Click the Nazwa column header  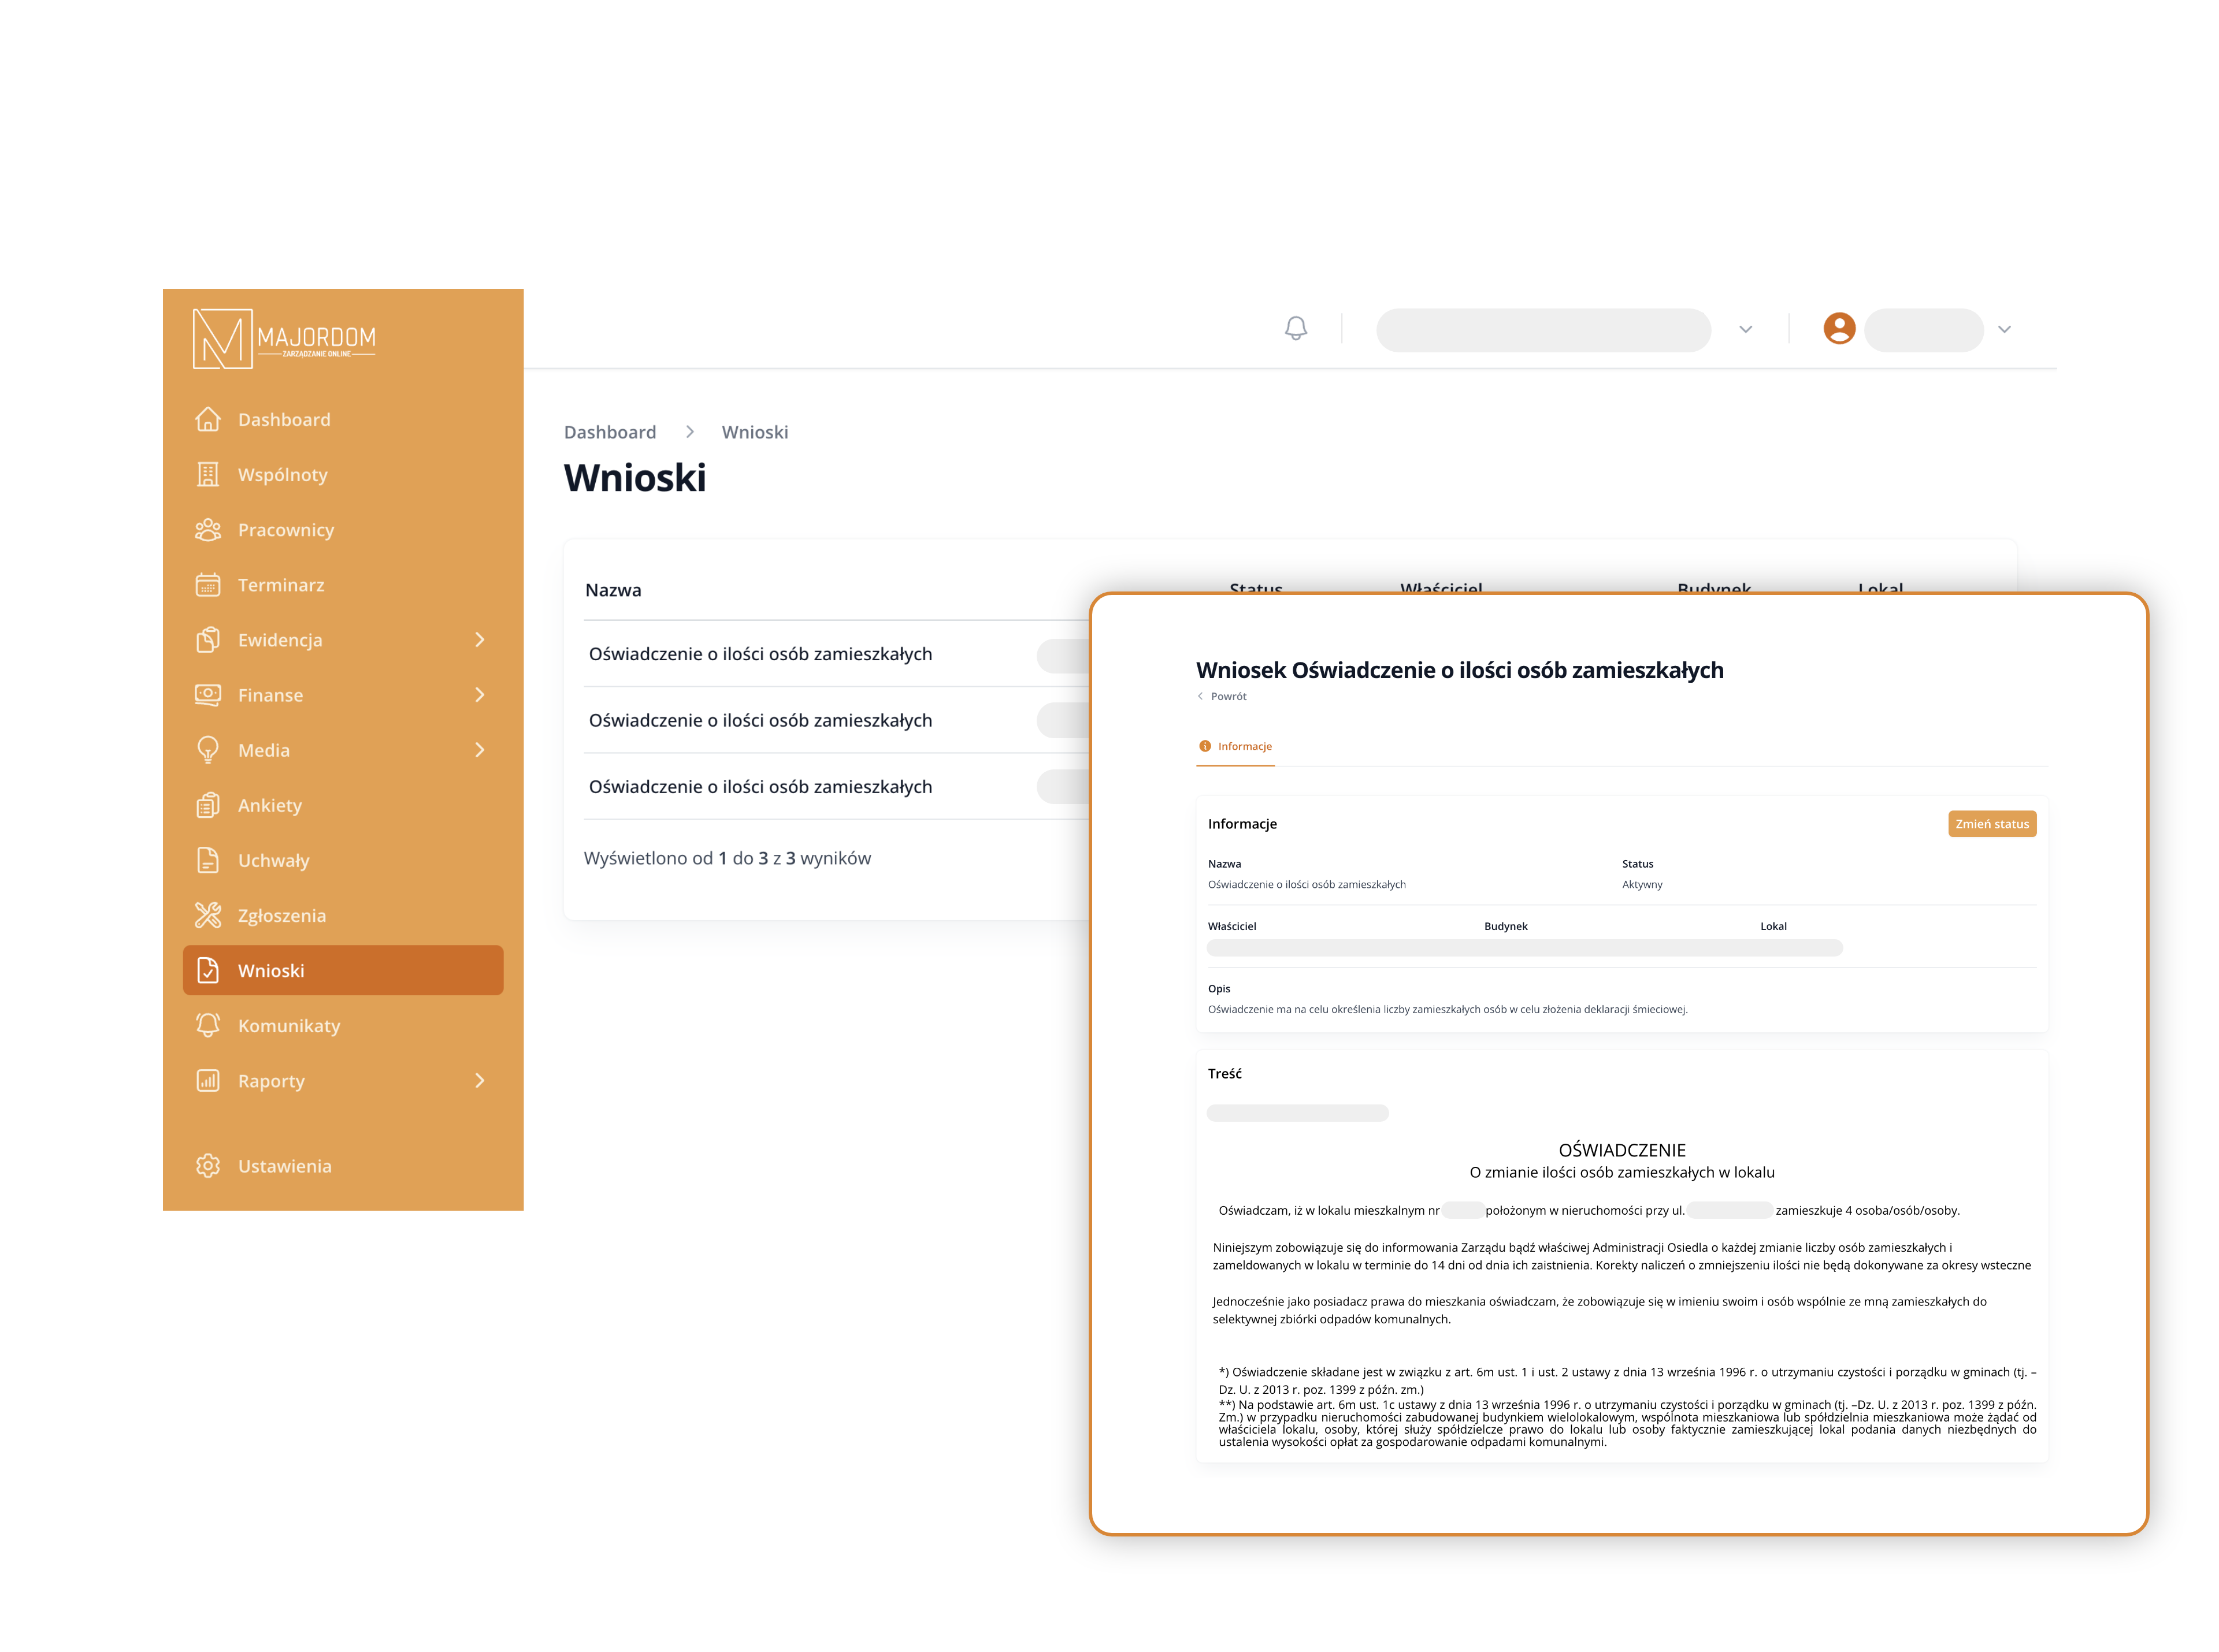point(613,589)
